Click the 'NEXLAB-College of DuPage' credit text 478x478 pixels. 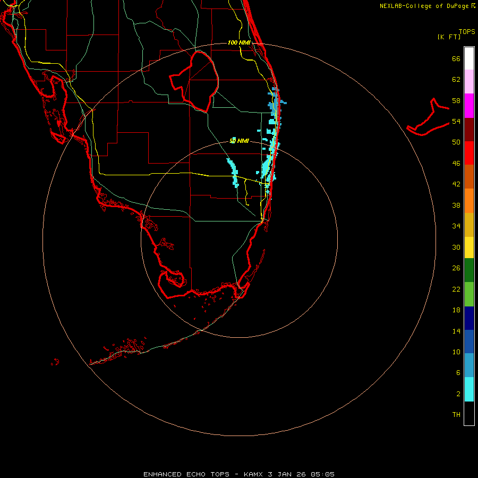425,6
